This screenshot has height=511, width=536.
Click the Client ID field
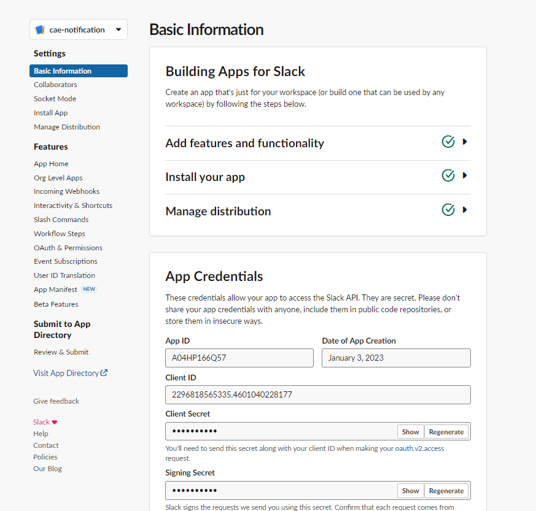click(318, 395)
